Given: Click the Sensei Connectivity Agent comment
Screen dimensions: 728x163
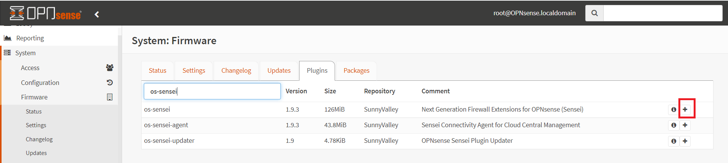Looking at the screenshot, I should (x=501, y=125).
